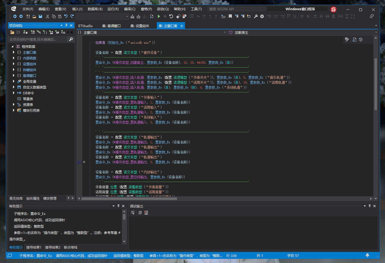Click the navigate back arrow icon
Image resolution: width=385 pixels, height=263 pixels.
[15, 17]
